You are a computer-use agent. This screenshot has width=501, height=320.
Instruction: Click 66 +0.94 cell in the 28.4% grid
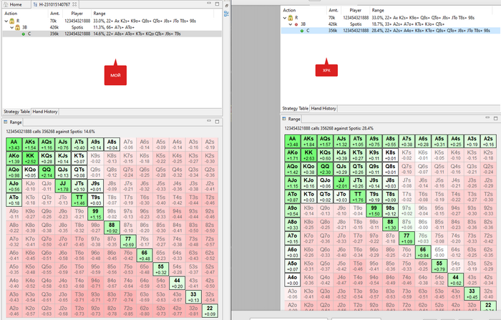click(x=423, y=252)
